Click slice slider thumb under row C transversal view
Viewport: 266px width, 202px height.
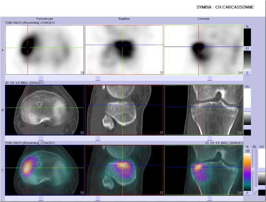[41, 198]
